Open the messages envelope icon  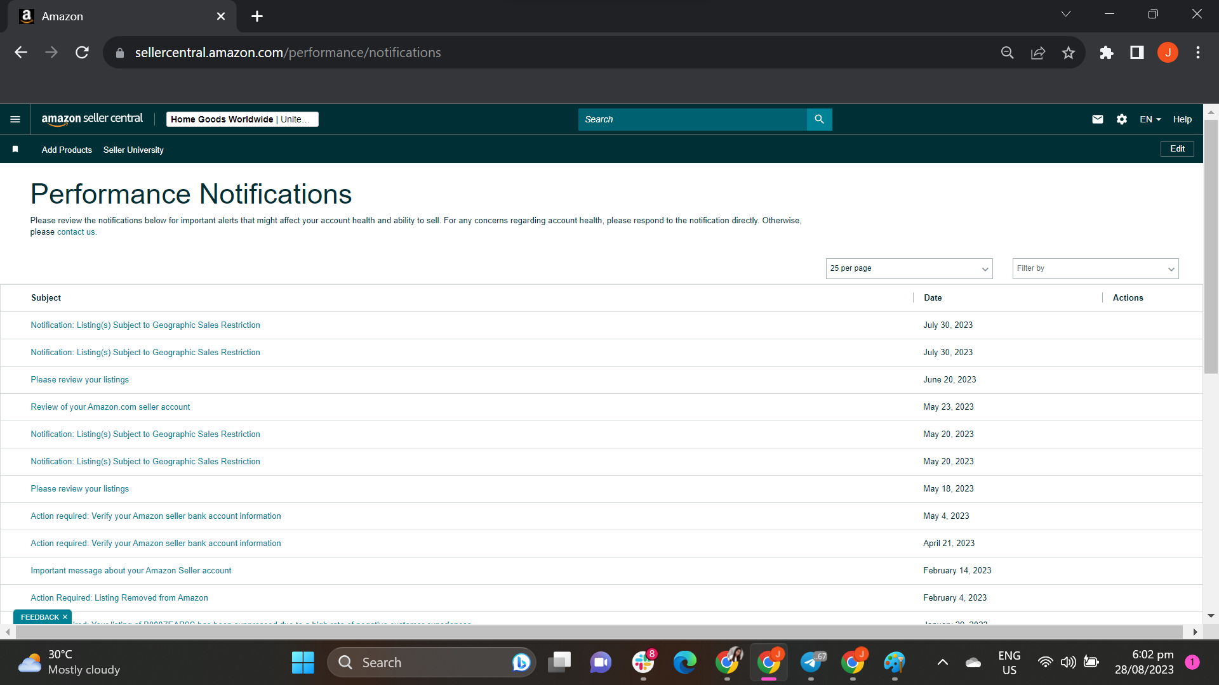coord(1097,119)
